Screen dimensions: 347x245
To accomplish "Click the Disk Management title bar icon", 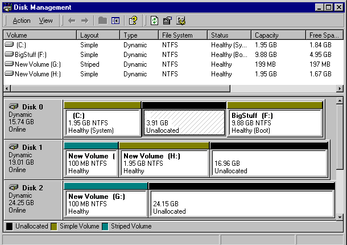I will coord(8,7).
